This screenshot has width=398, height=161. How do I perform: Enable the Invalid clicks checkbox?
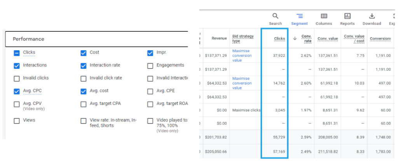(x=17, y=79)
